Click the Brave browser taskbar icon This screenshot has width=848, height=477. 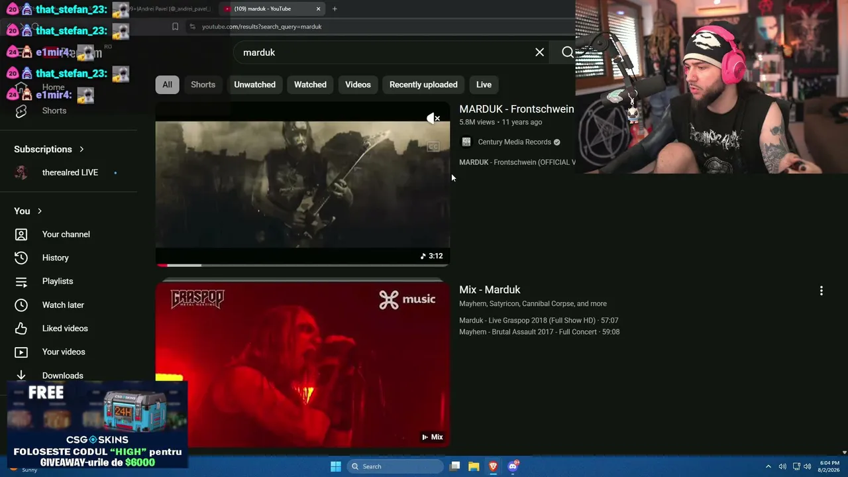493,466
